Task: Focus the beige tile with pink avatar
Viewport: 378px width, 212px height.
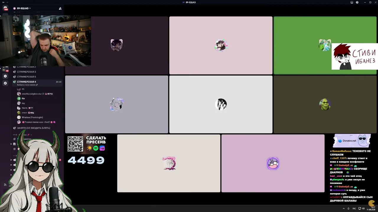Action: click(x=169, y=163)
